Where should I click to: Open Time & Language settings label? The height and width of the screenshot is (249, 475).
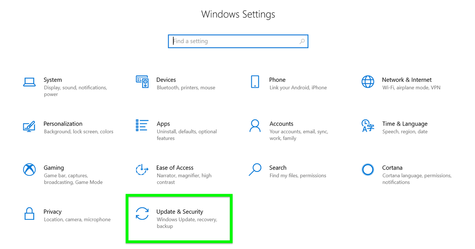click(x=405, y=124)
